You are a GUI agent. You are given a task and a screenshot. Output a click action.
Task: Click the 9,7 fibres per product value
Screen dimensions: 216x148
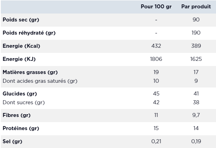coord(196,115)
